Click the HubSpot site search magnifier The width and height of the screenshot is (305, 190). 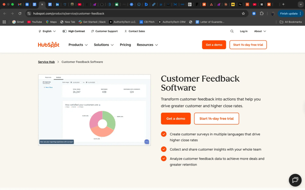pos(232,31)
